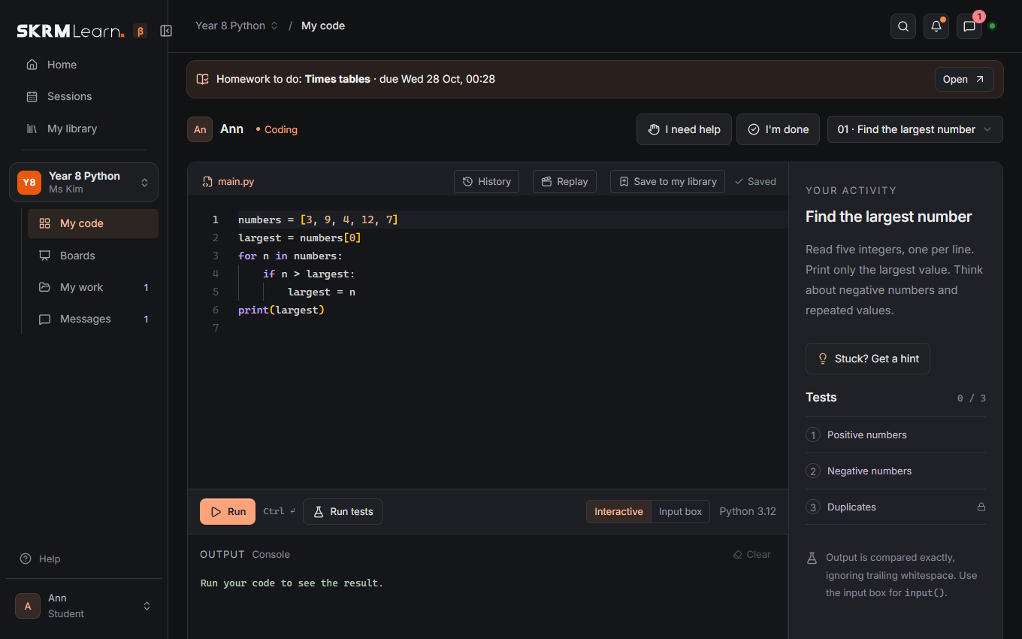Click the main.py file icon
The height and width of the screenshot is (639, 1022).
[207, 182]
